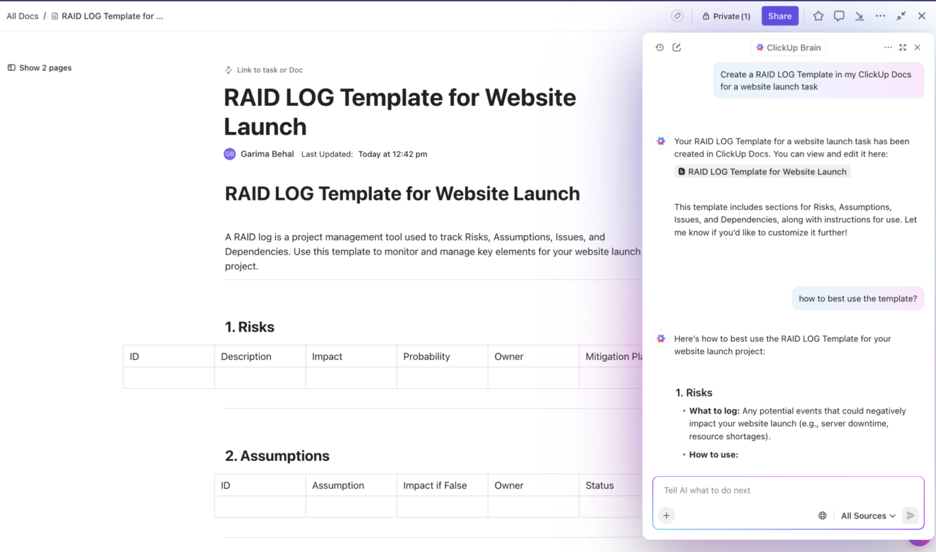The image size is (936, 552).
Task: Open chat history in ClickUp Brain
Action: [659, 47]
